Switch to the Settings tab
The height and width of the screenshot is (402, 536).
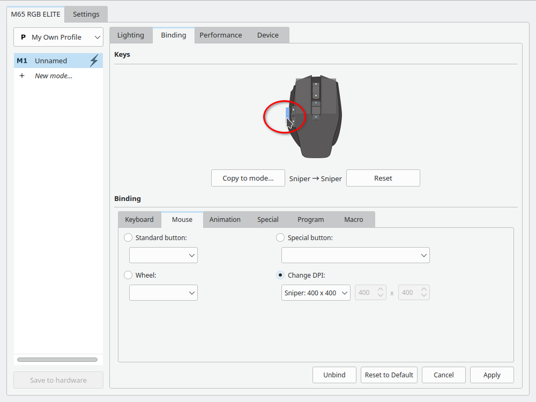[86, 14]
